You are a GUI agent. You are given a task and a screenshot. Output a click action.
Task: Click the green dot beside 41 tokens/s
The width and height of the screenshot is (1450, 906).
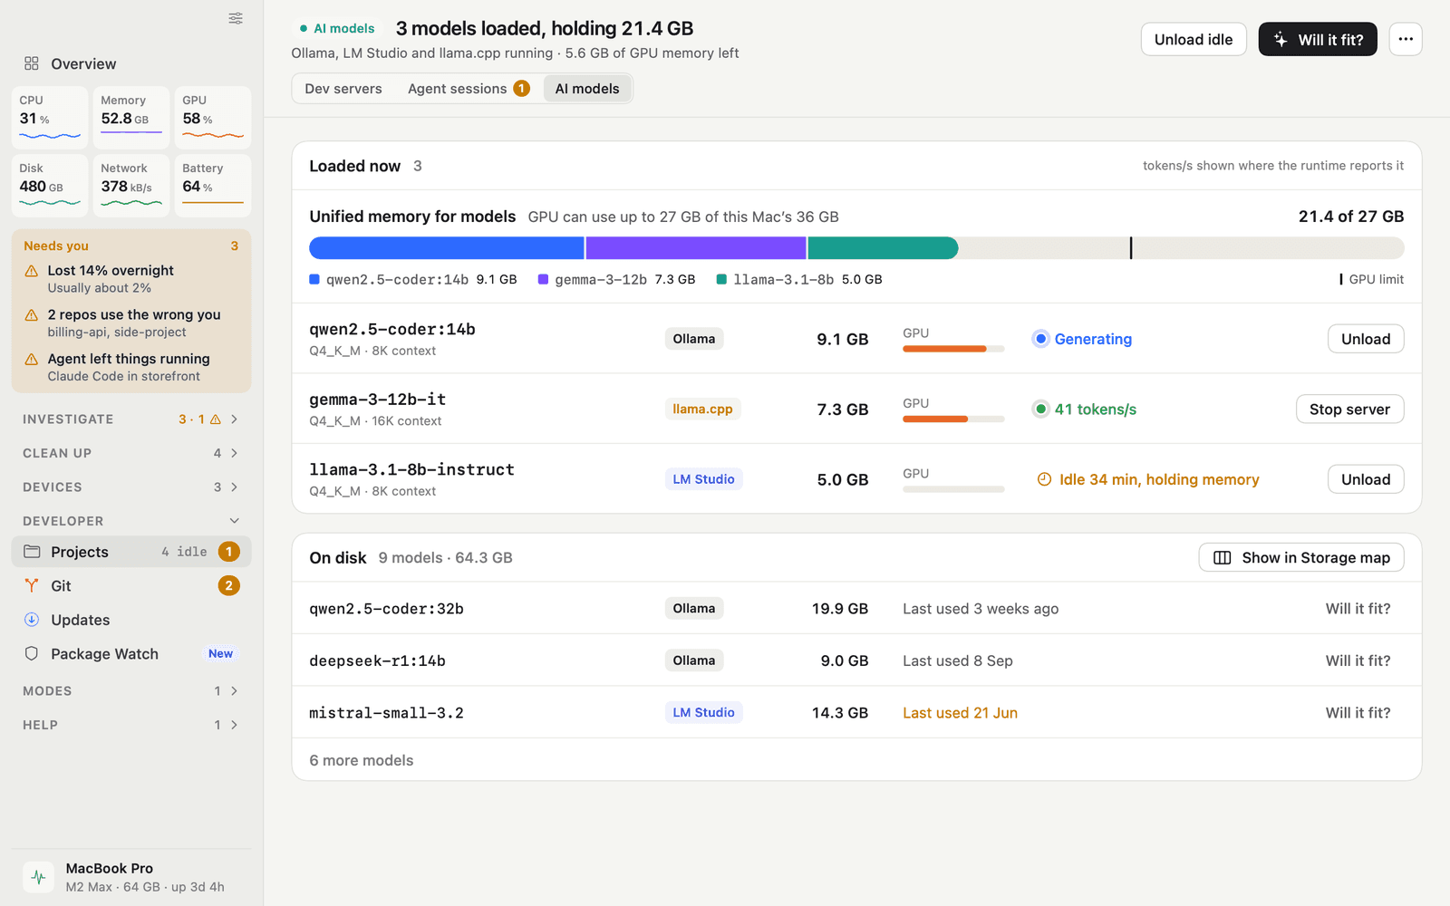[x=1041, y=409]
